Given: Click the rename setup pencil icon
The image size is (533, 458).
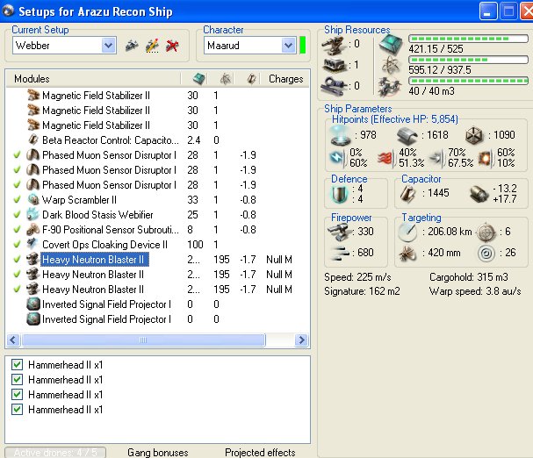Looking at the screenshot, I should click(x=152, y=45).
